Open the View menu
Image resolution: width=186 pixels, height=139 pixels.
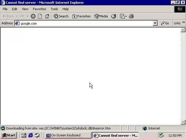pyautogui.click(x=25, y=9)
